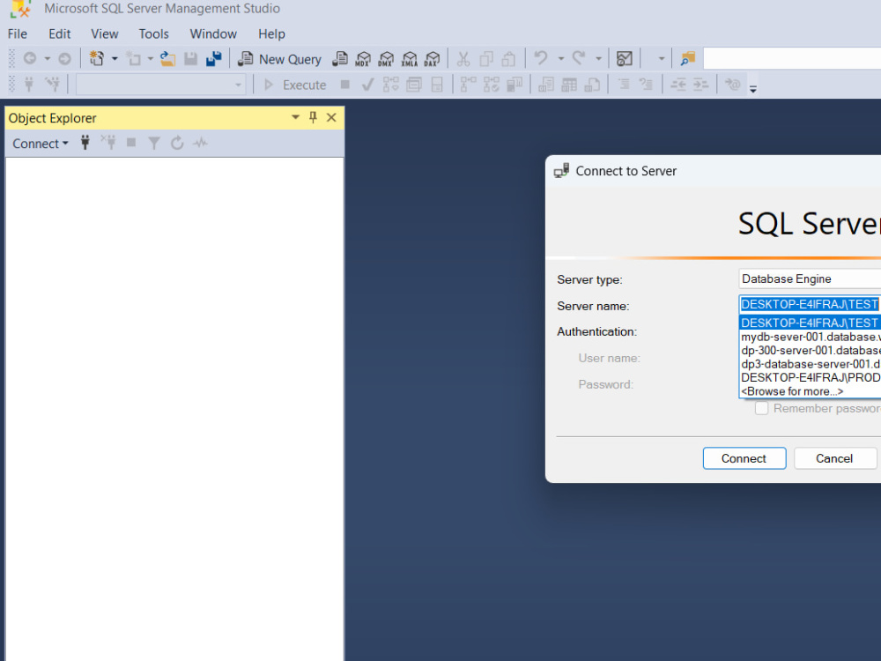Click the New Project icon
Image resolution: width=881 pixels, height=661 pixels.
97,58
